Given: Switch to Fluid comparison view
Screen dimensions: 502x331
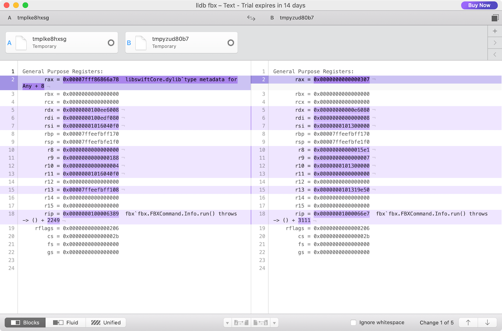Looking at the screenshot, I should (x=66, y=323).
